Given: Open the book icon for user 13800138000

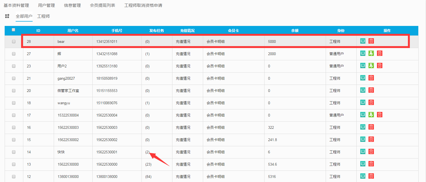Looking at the screenshot, I should tap(363, 176).
